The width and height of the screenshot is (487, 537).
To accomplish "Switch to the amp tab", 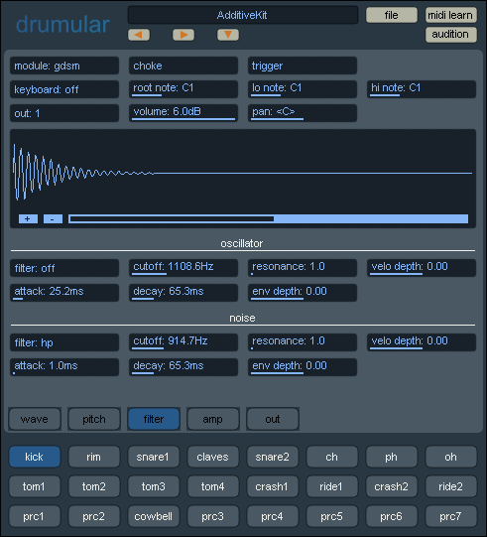I will tap(213, 419).
